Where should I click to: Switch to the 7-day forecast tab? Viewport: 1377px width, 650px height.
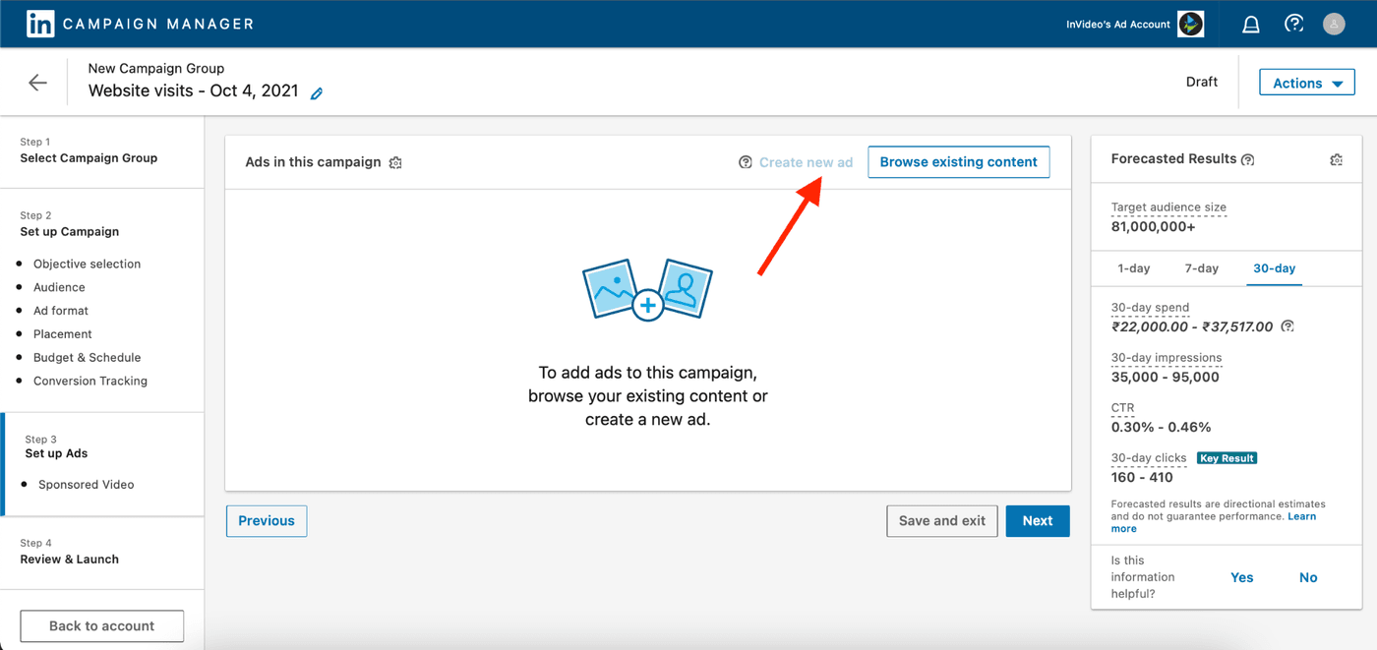pyautogui.click(x=1201, y=267)
